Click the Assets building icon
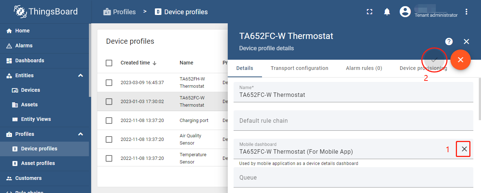Screen dimensions: 481x193 [x=15, y=105]
